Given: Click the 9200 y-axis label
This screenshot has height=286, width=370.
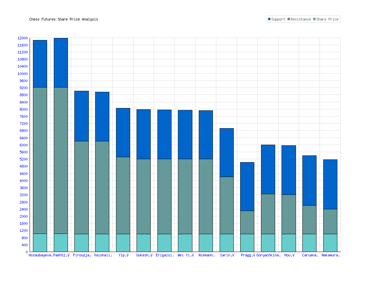Looking at the screenshot, I should click(24, 88).
